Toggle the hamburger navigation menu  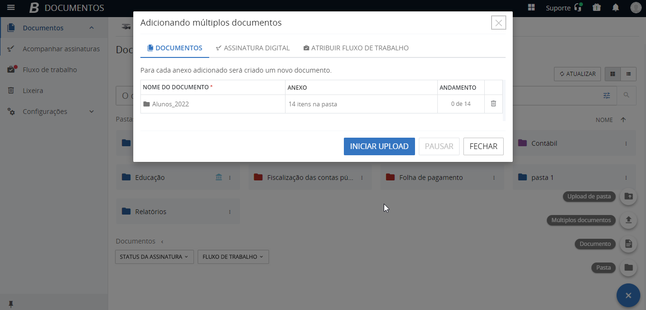(11, 8)
